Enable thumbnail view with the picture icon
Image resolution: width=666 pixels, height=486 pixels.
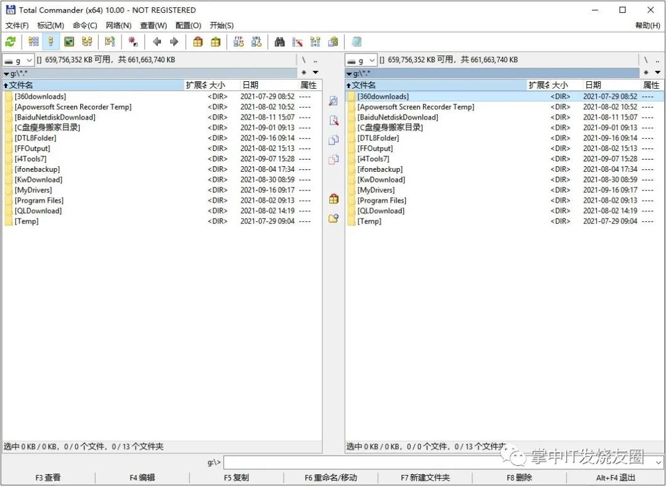(x=69, y=41)
